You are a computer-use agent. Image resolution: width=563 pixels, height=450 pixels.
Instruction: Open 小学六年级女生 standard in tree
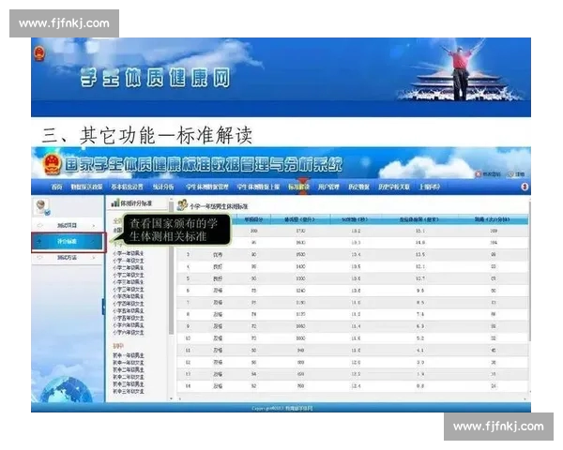129,332
